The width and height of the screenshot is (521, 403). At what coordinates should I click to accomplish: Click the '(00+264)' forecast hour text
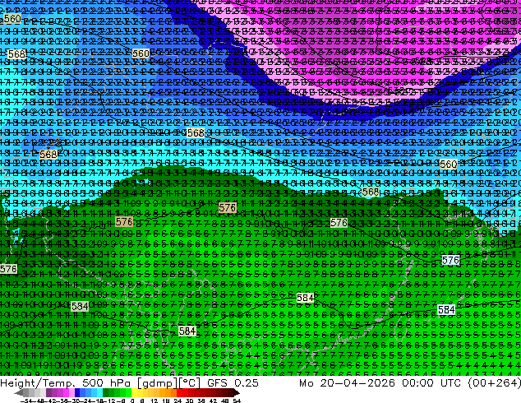pos(494,383)
